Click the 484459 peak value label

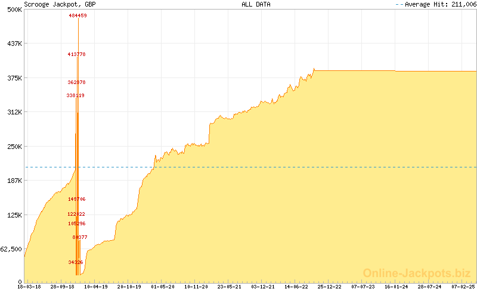tap(78, 15)
